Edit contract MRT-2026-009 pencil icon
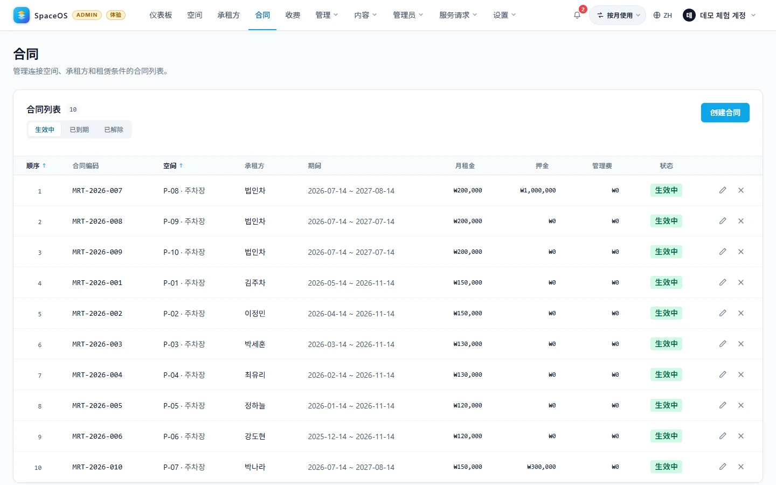Viewport: 776px width, 485px height. point(723,252)
